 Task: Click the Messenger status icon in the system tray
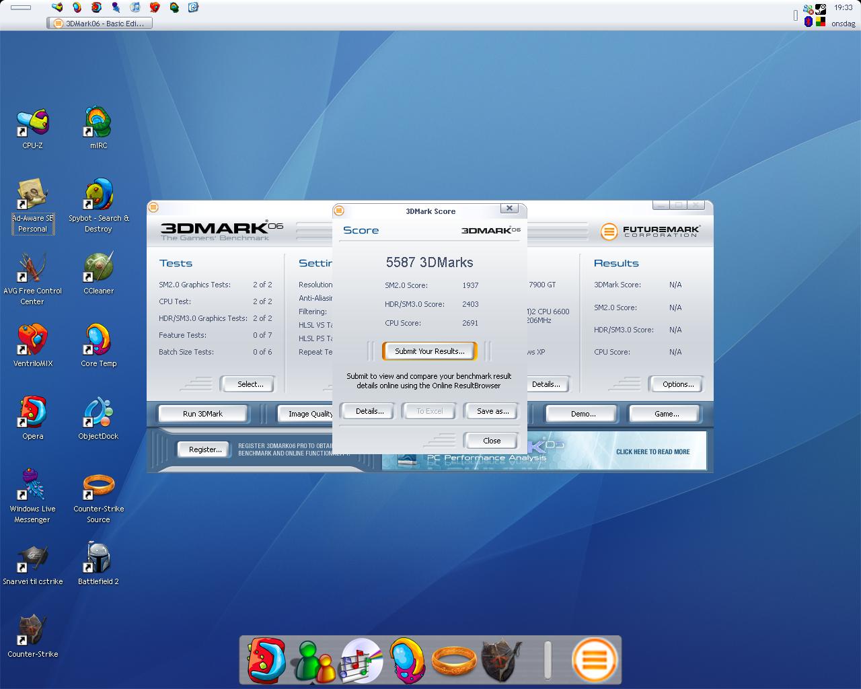coord(809,9)
